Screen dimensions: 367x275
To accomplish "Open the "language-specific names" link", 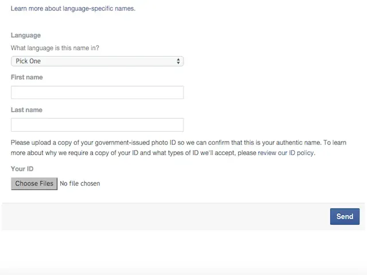I will tap(99, 9).
